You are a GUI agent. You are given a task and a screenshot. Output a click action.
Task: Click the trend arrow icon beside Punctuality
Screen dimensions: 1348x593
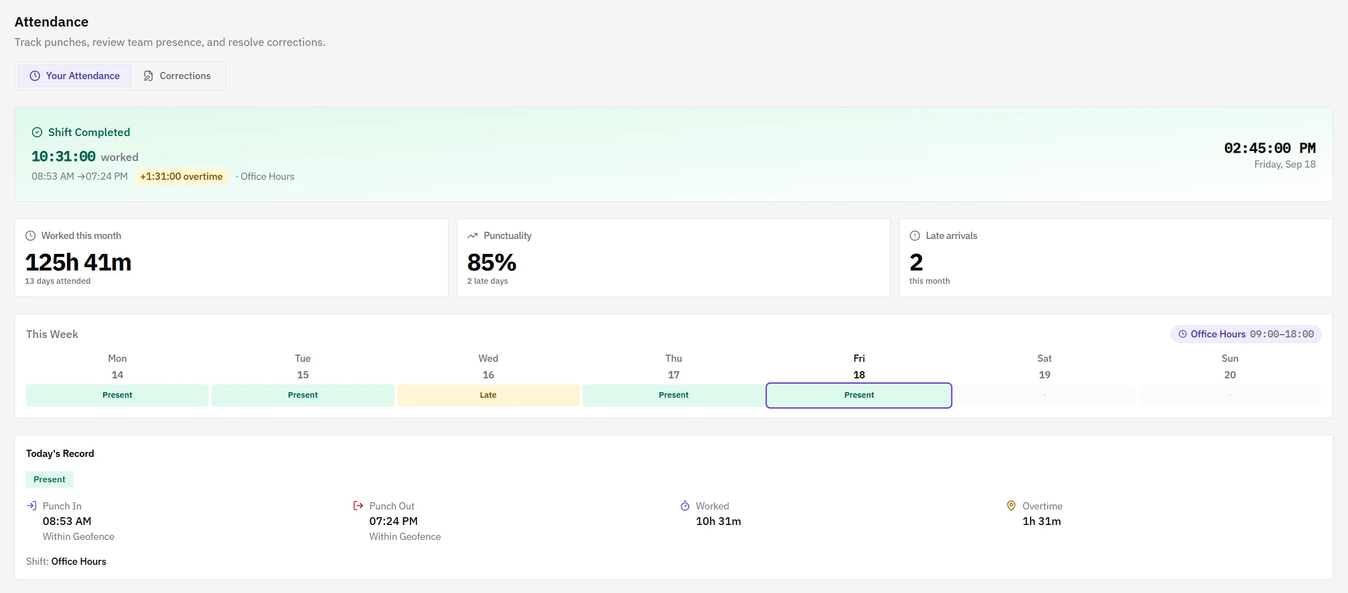(x=472, y=236)
